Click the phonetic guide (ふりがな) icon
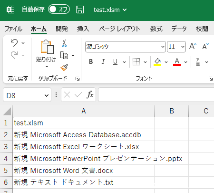The width and height of the screenshot is (214, 193). point(198,62)
